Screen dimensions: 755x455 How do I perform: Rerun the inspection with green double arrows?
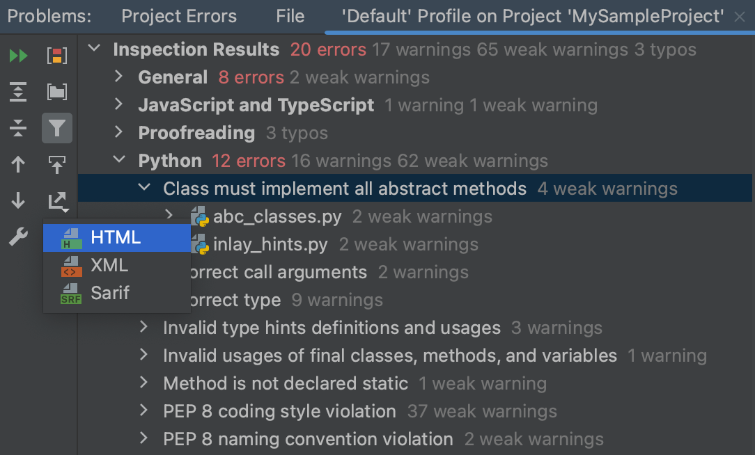(x=17, y=55)
